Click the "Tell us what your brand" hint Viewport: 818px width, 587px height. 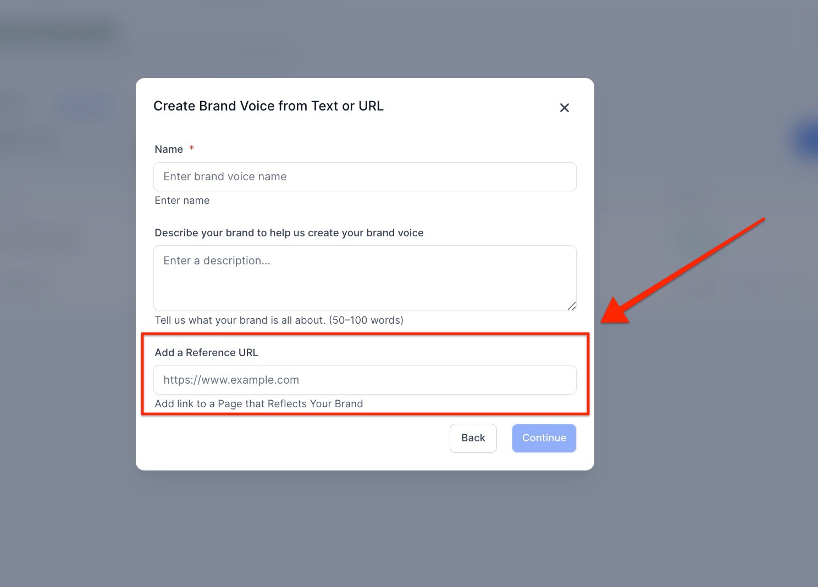(279, 320)
